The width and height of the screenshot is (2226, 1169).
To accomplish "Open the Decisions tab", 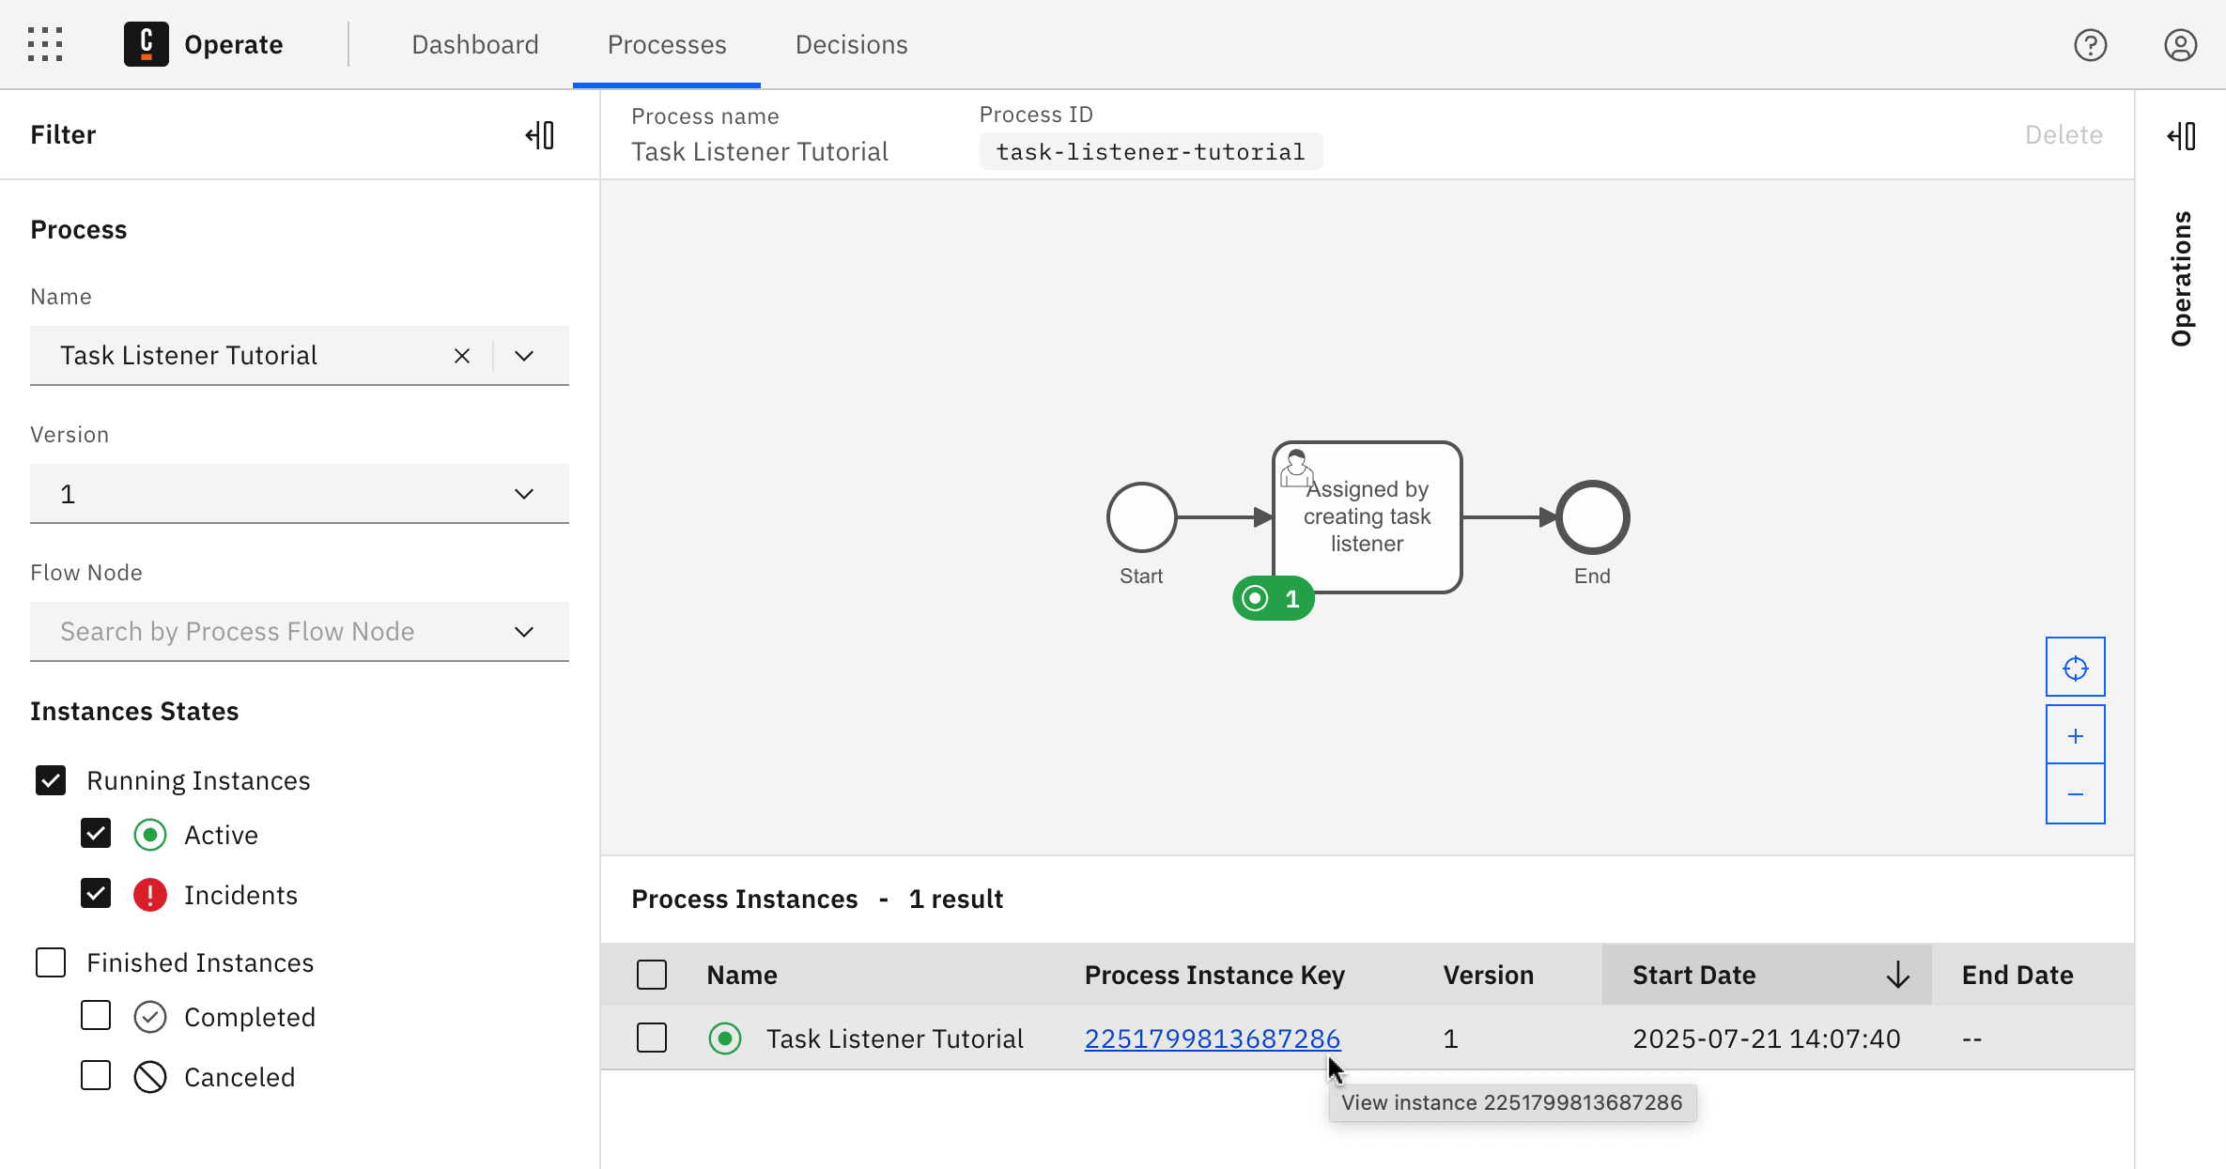I will pos(851,44).
